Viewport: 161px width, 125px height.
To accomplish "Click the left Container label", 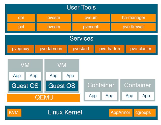I will [x=101, y=85].
